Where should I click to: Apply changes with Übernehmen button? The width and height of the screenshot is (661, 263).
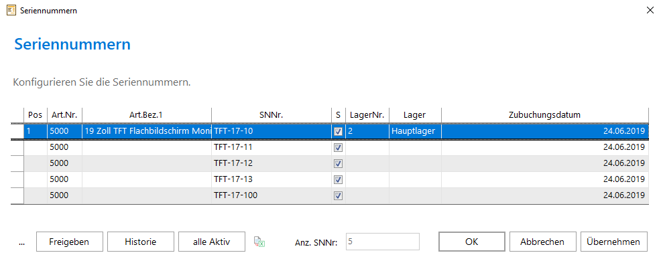click(x=614, y=242)
